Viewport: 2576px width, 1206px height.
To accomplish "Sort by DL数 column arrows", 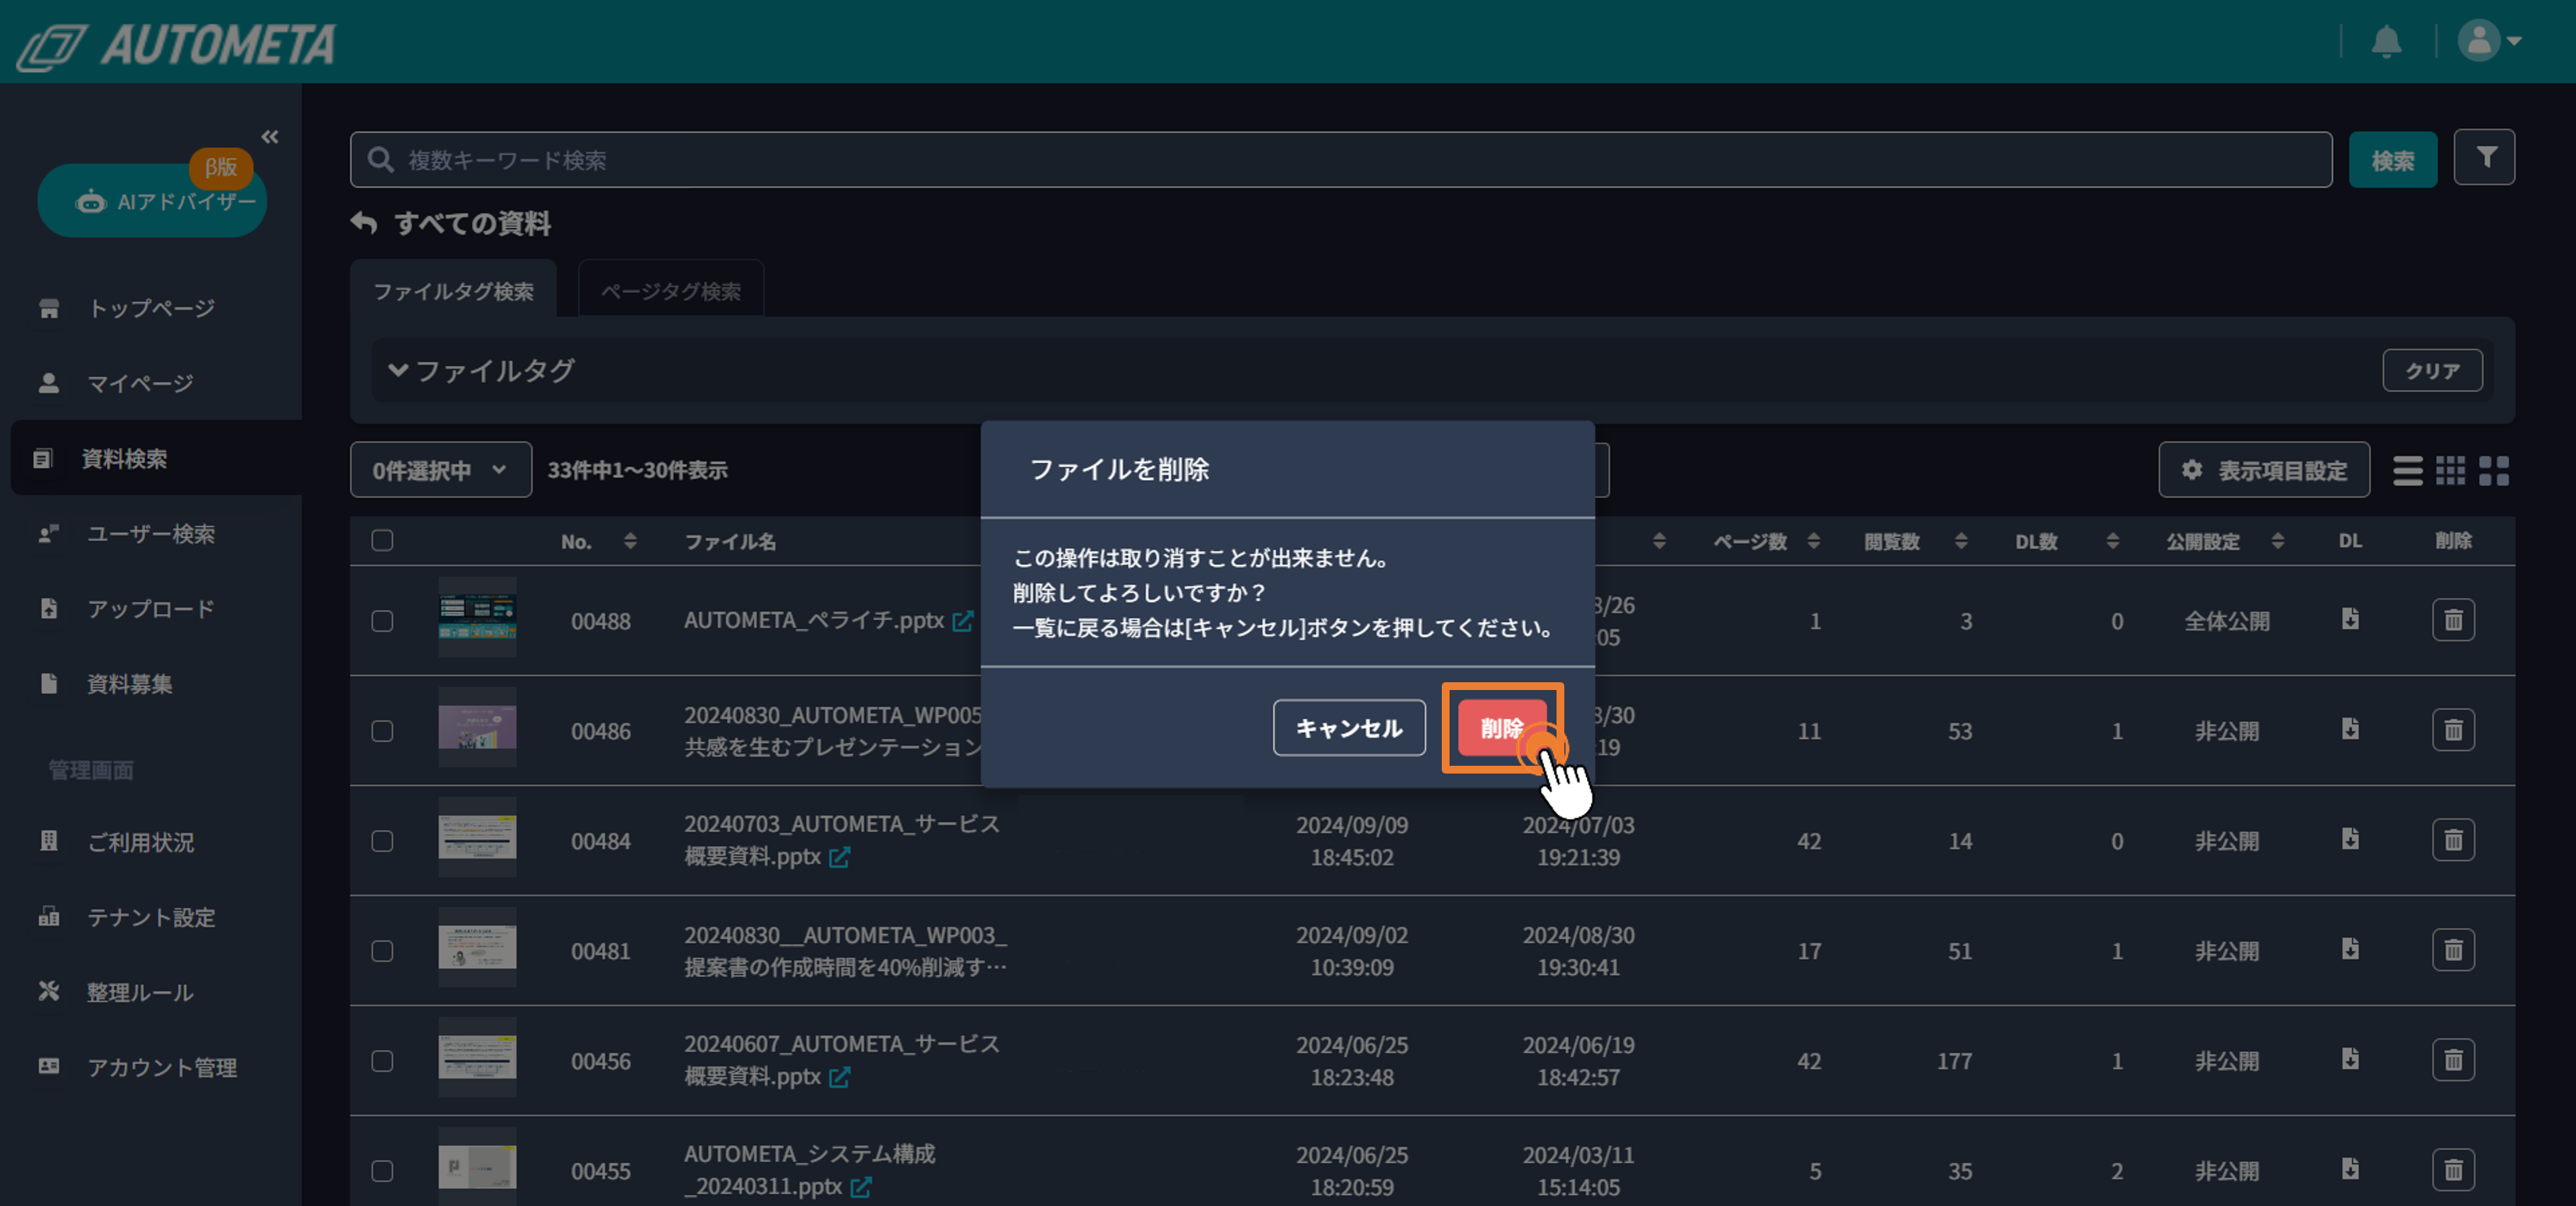I will tap(2112, 541).
